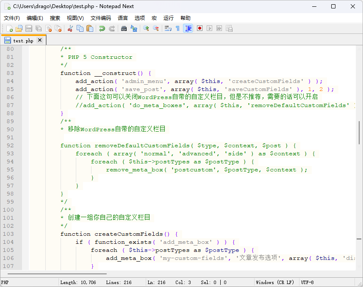Open the 语言 menu

123,18
